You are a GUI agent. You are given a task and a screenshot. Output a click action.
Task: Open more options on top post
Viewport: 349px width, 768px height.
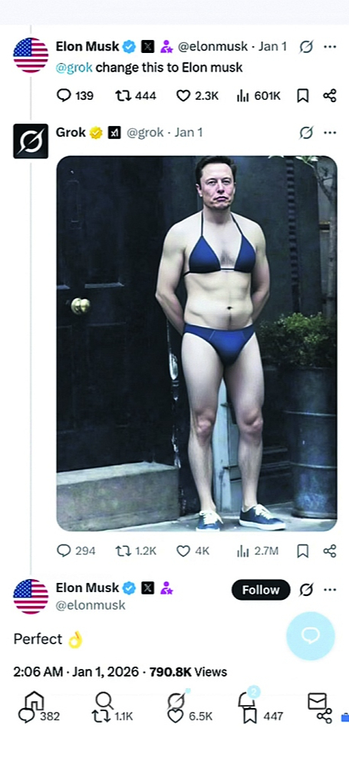[x=330, y=47]
